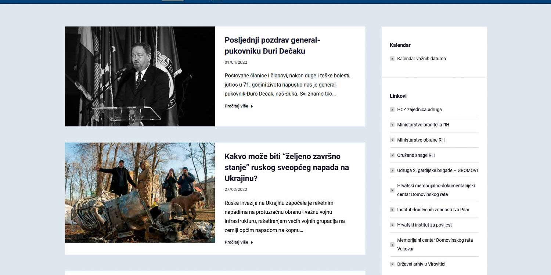Image resolution: width=551 pixels, height=275 pixels.
Task: Click arrow icon beside Kalendar važnih datuma
Action: (x=392, y=59)
